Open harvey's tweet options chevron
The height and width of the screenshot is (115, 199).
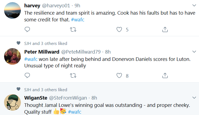point(194,5)
